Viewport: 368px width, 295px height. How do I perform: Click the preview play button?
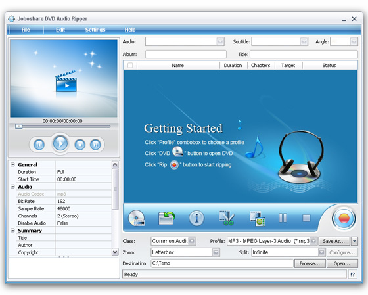click(x=60, y=143)
